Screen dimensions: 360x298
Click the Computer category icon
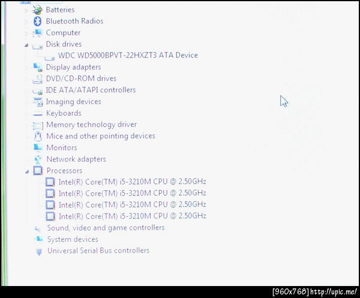pyautogui.click(x=37, y=33)
